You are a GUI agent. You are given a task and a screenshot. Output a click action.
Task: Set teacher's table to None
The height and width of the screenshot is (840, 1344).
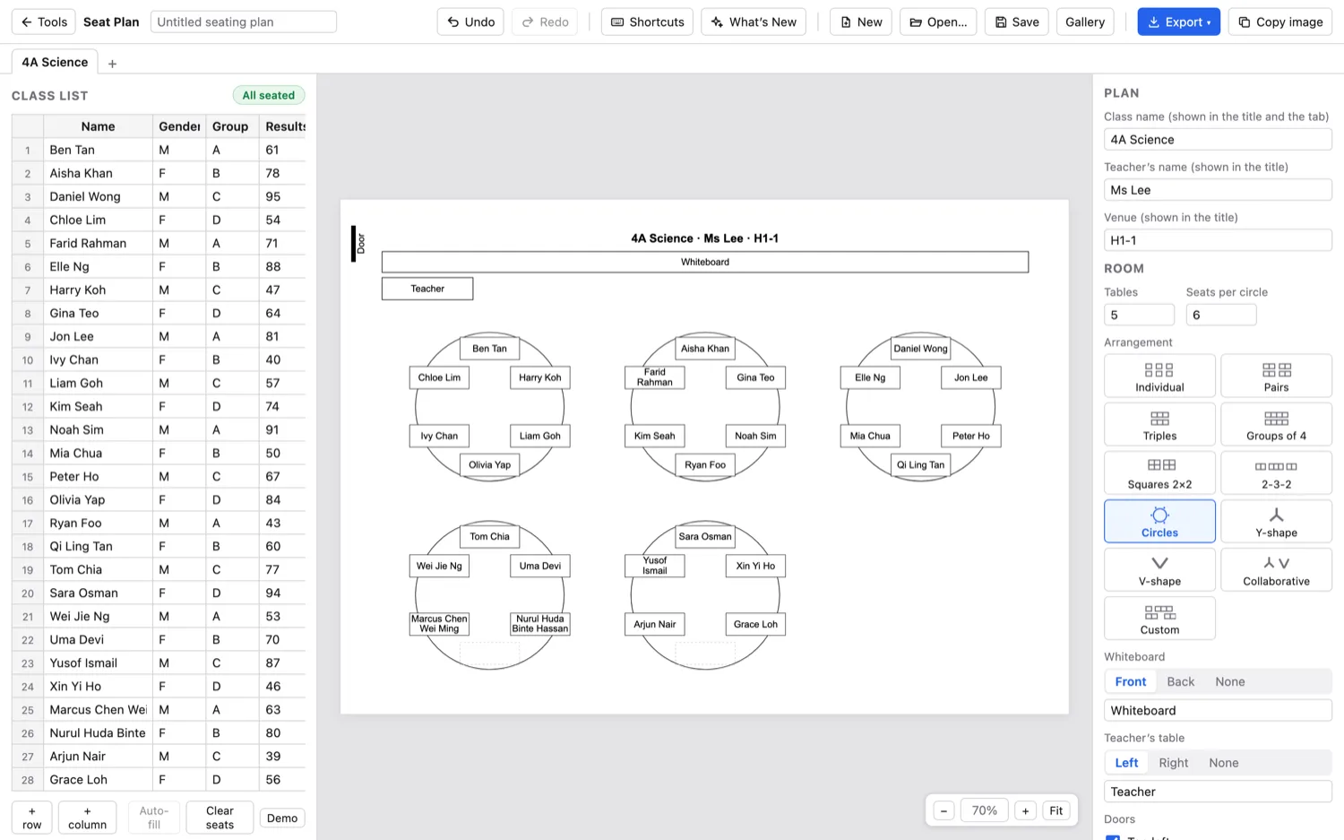[x=1223, y=763]
